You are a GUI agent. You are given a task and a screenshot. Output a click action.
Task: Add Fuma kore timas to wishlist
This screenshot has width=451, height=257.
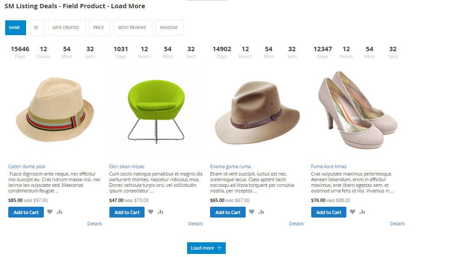[x=352, y=212]
